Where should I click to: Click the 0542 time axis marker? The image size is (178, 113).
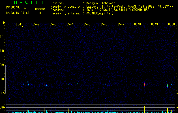point(36,24)
